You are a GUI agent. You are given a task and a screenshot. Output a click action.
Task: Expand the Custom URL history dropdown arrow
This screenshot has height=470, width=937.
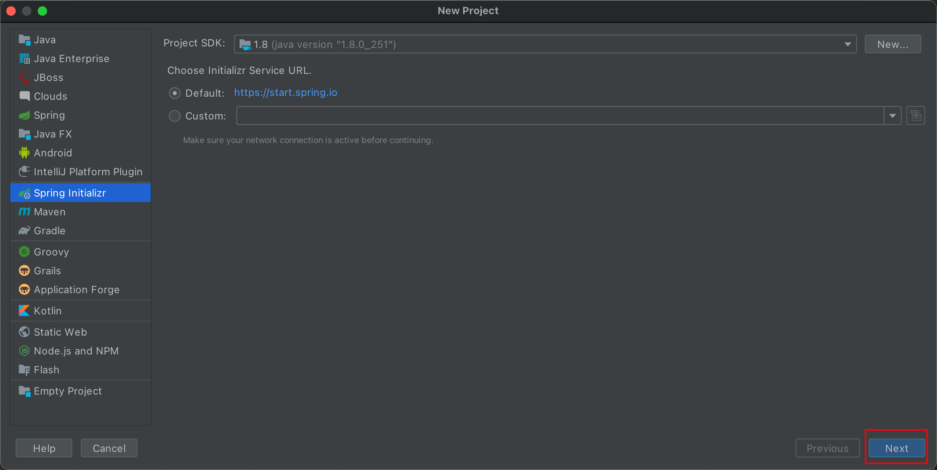click(892, 116)
